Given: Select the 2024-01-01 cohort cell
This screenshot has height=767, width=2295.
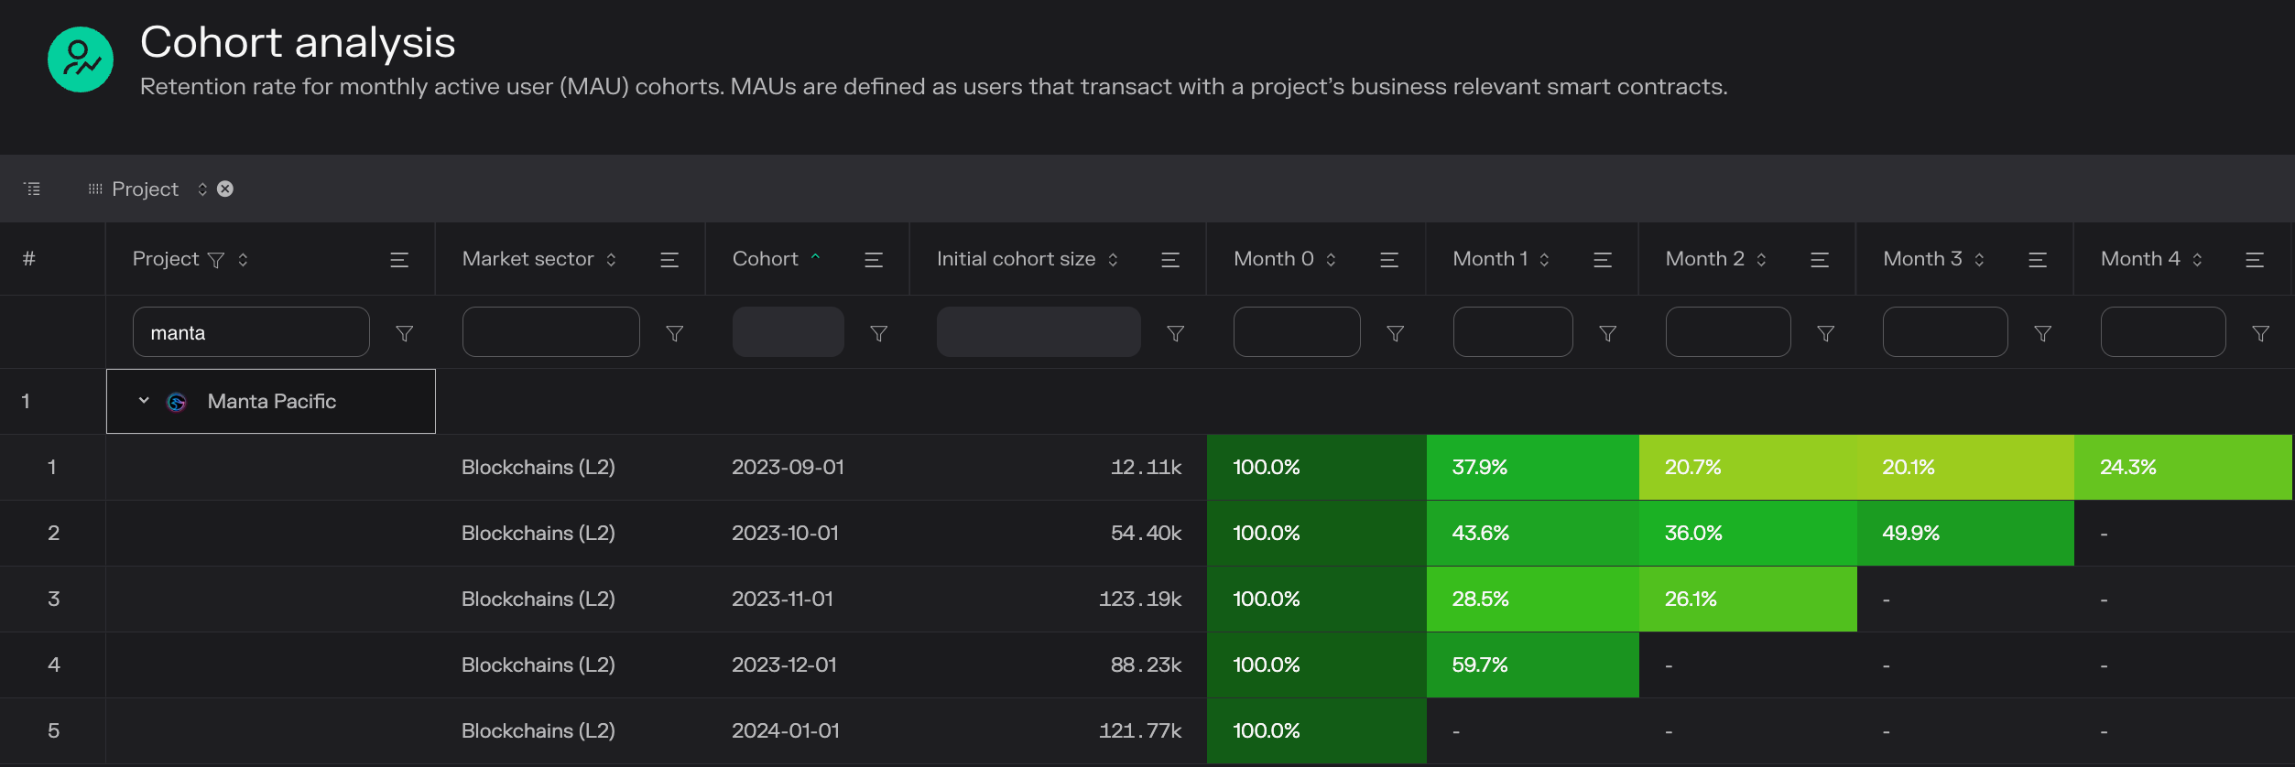Looking at the screenshot, I should click(x=807, y=730).
